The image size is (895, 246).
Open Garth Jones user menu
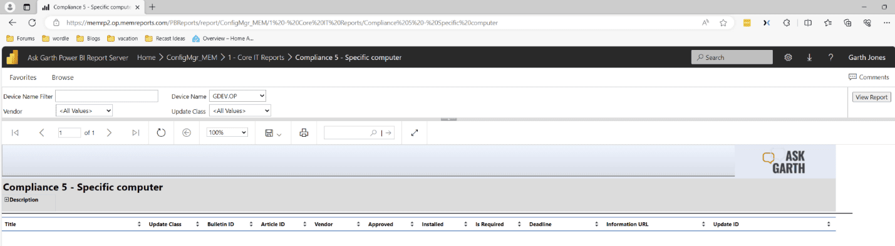[x=867, y=57]
